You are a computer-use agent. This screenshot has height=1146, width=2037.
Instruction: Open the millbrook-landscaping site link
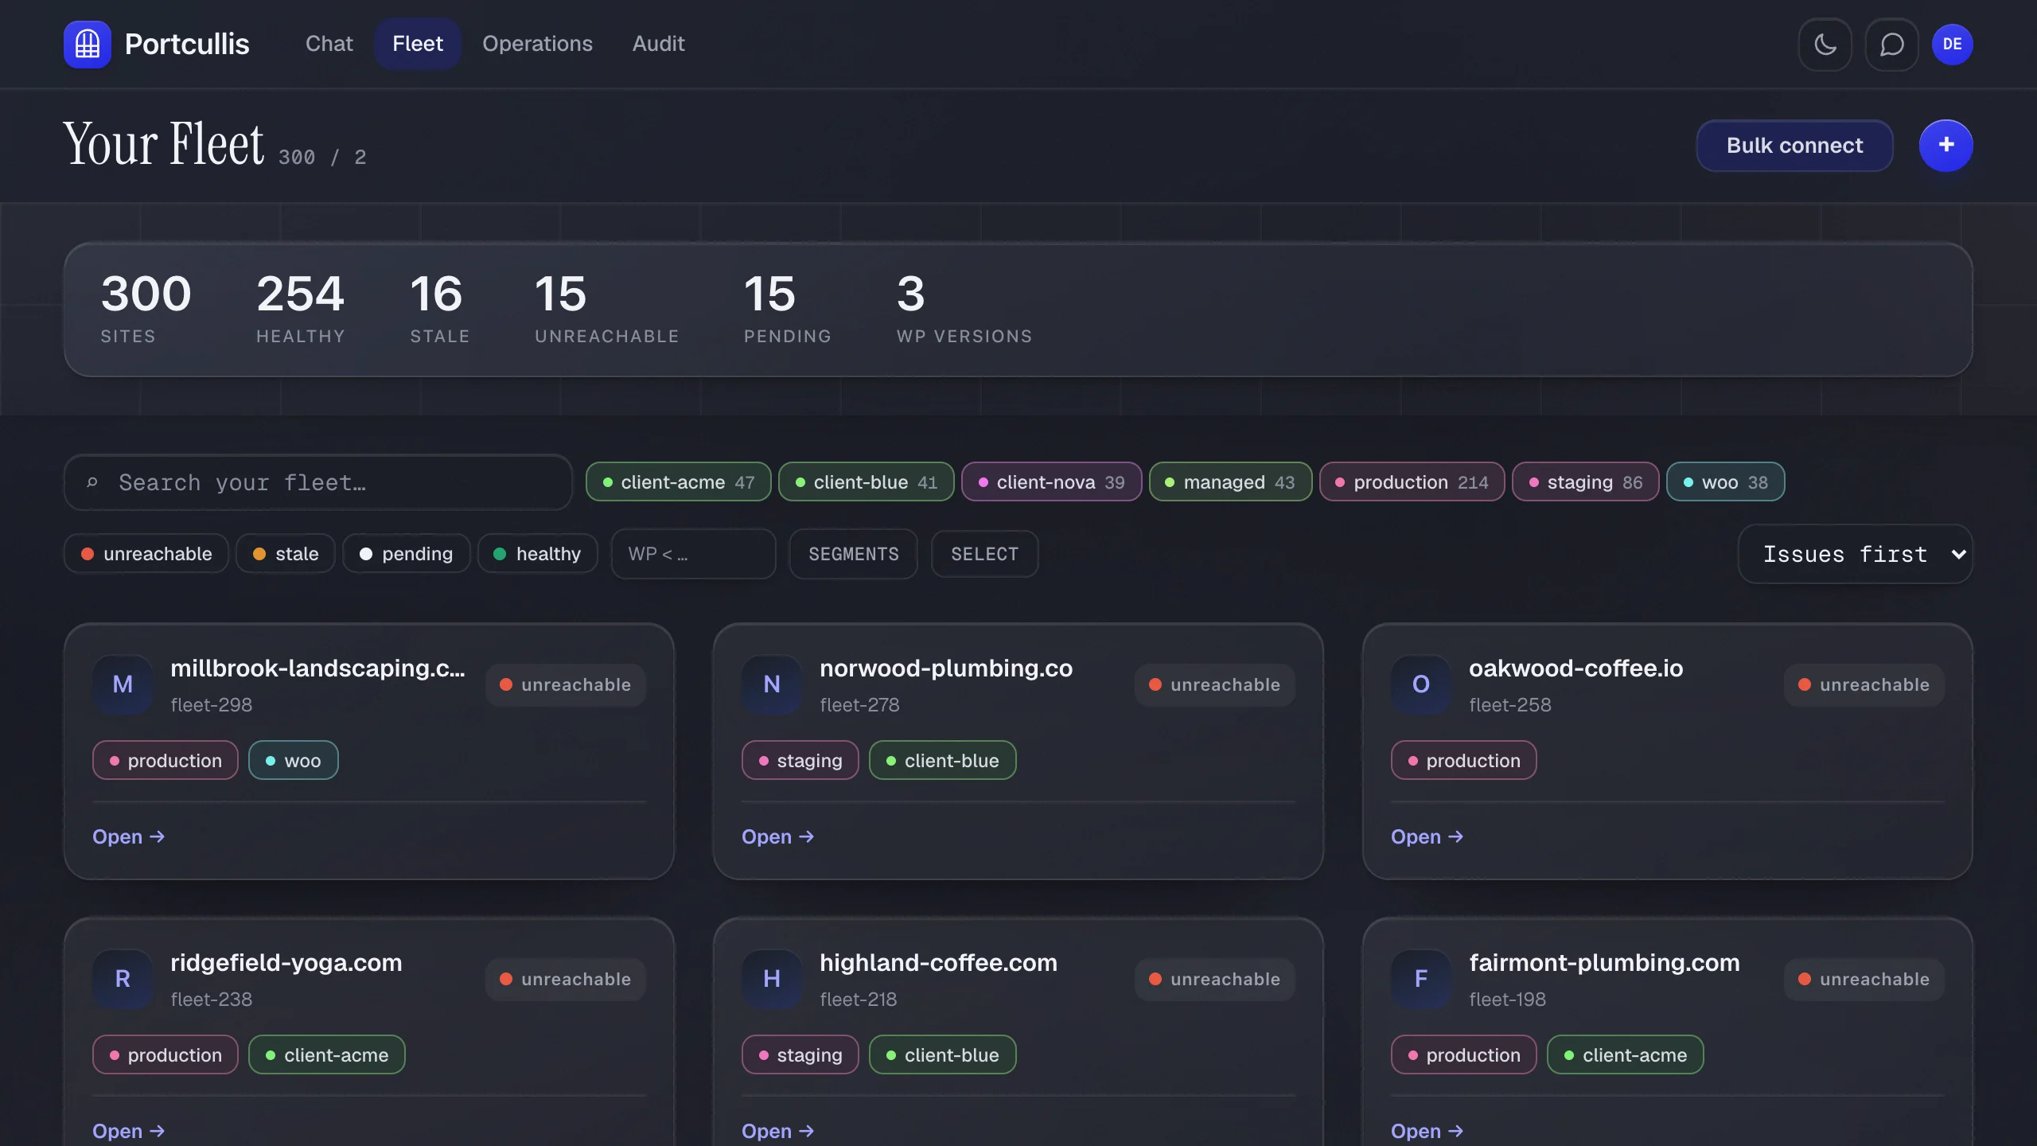(x=129, y=836)
